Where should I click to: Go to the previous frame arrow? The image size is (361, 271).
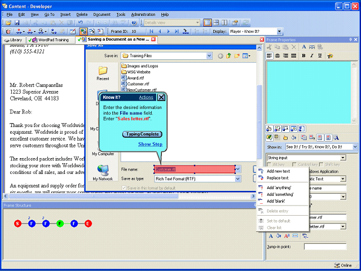(x=160, y=32)
